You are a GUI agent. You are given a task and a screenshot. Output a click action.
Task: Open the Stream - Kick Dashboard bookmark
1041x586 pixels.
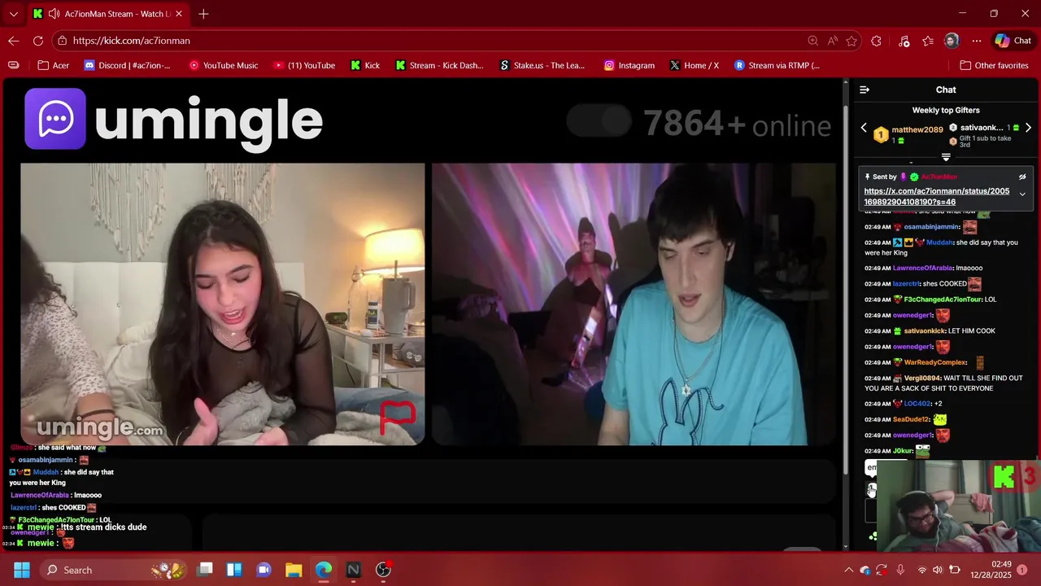pos(439,65)
